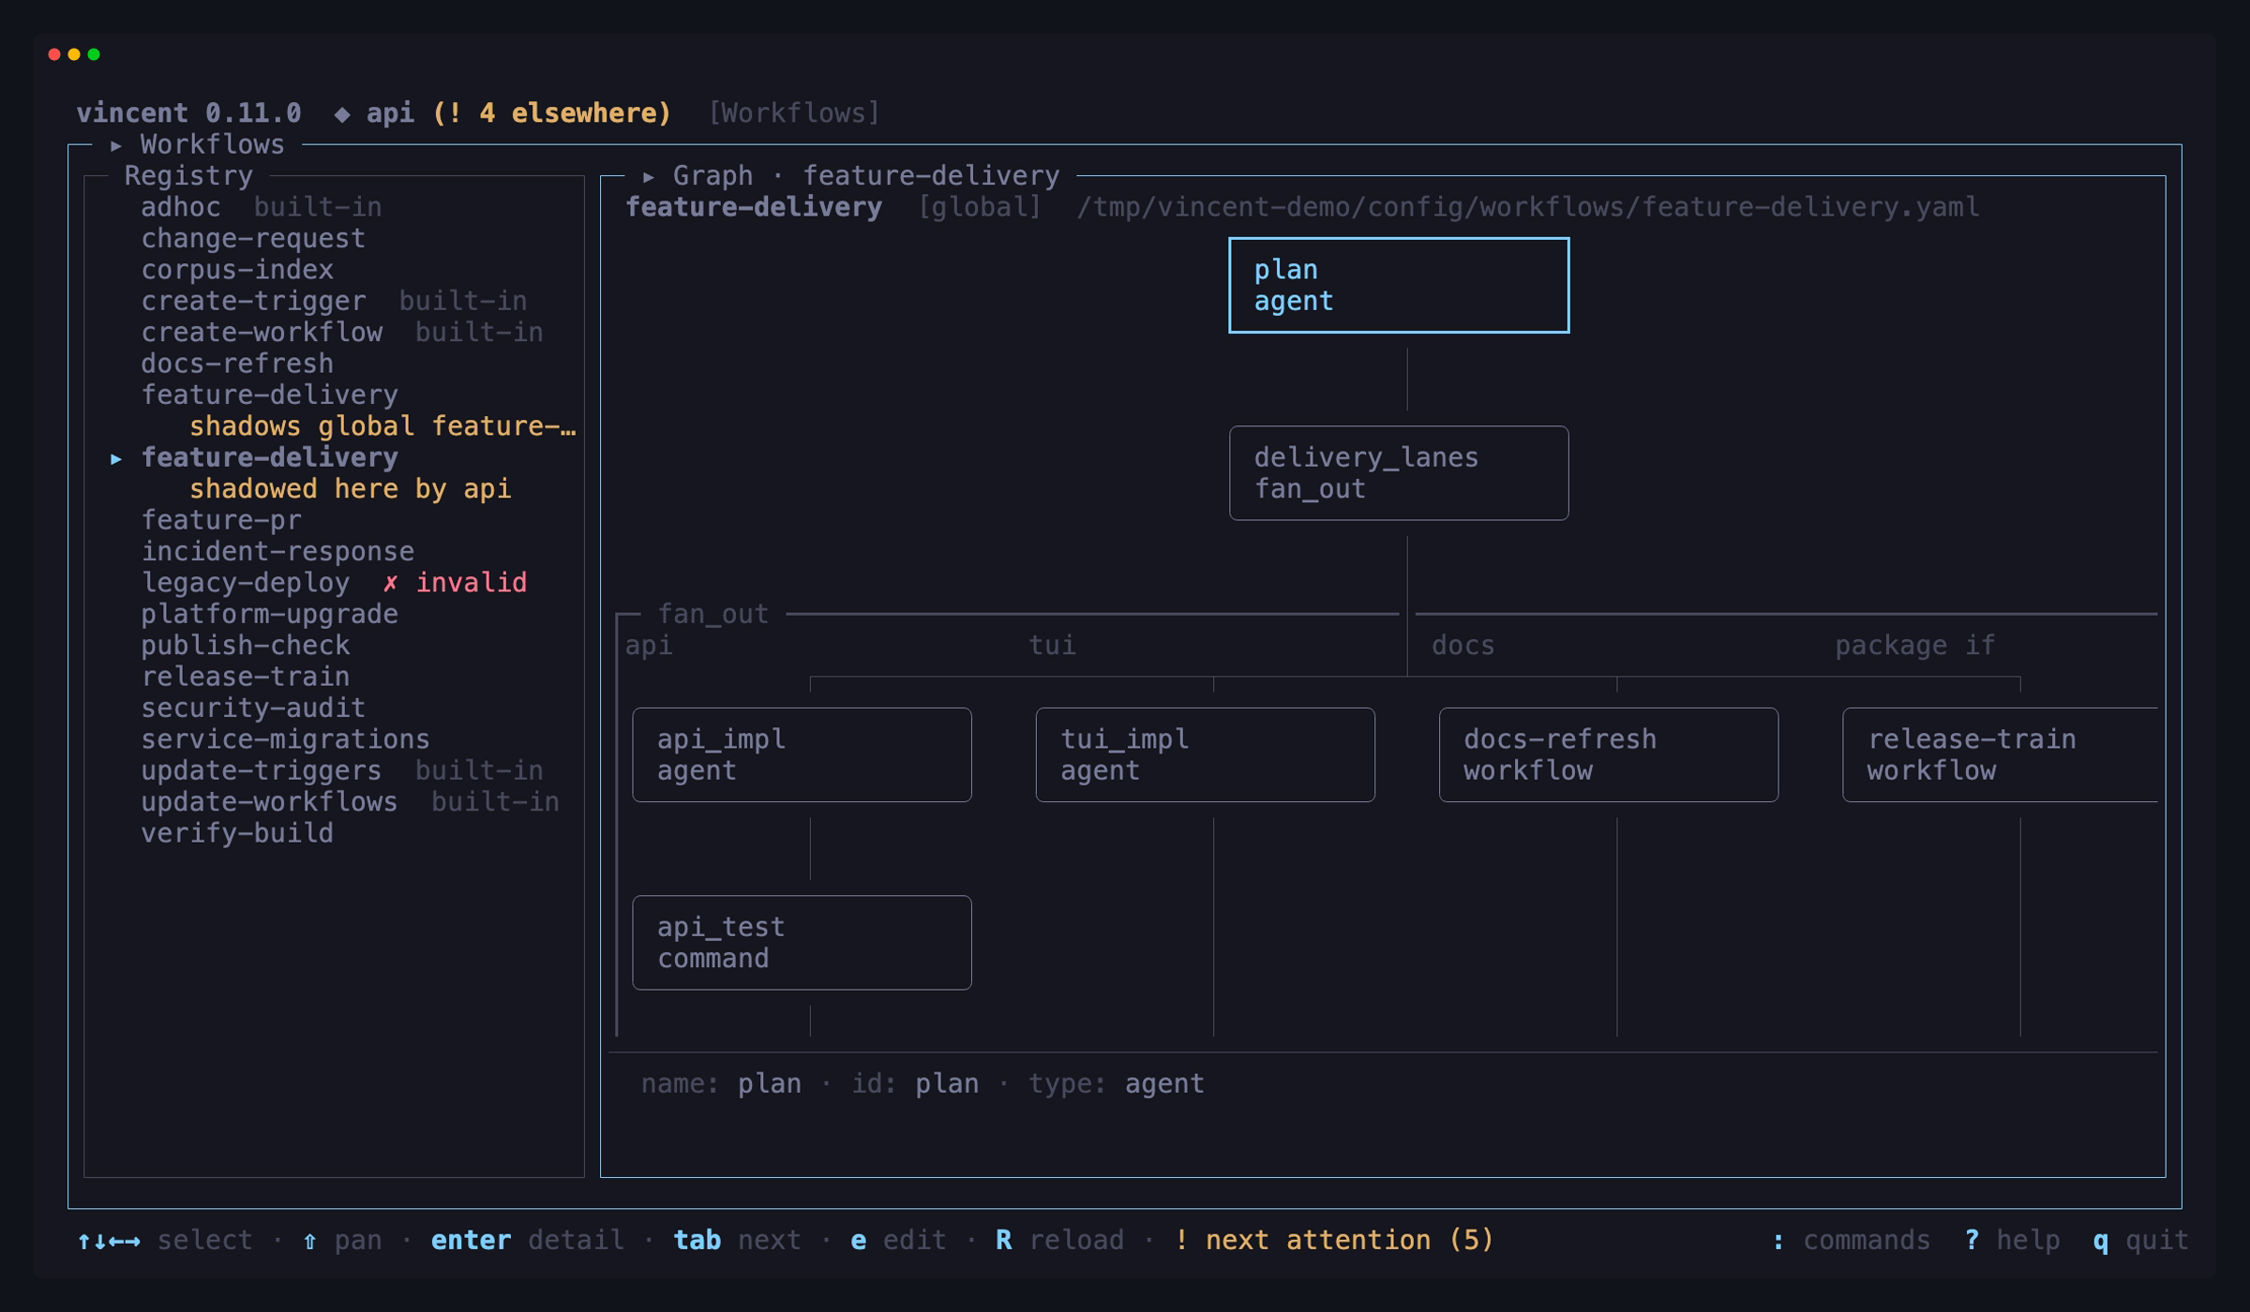This screenshot has height=1312, width=2250.
Task: Select corpus-index workflow
Action: pos(237,270)
